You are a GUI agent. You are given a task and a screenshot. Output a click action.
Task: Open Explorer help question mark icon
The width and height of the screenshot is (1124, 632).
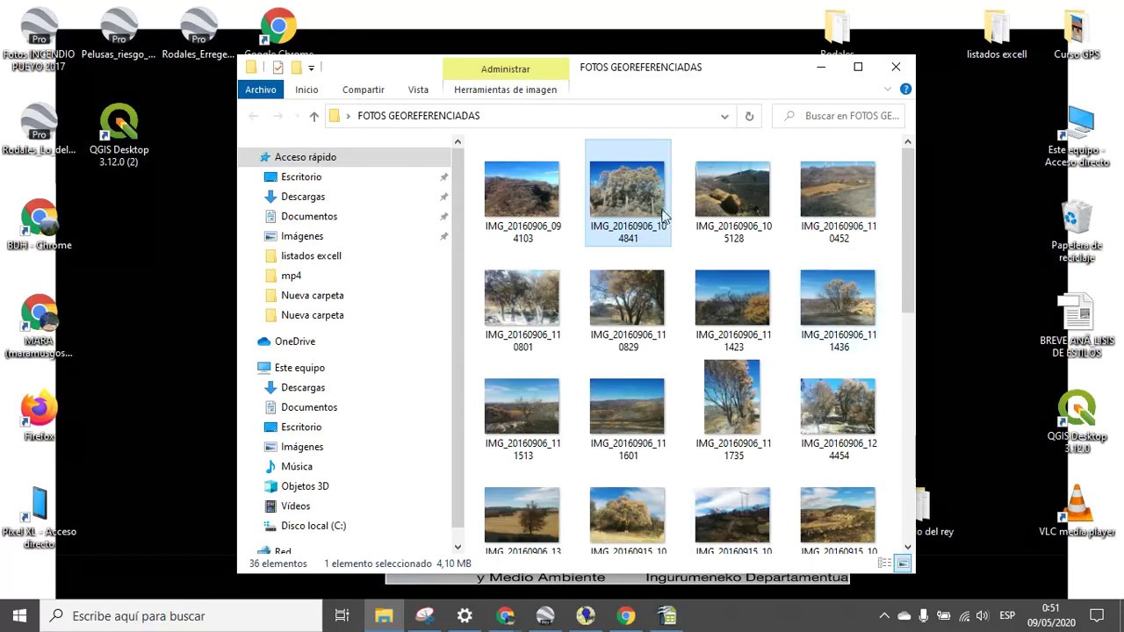905,90
